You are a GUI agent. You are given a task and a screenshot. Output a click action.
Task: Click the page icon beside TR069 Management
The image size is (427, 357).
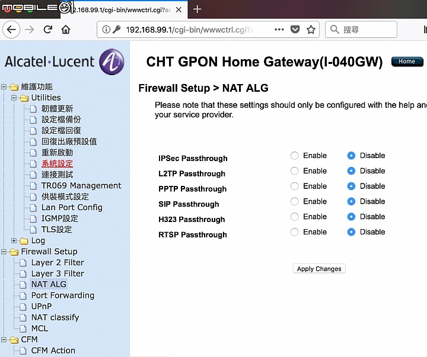click(33, 186)
